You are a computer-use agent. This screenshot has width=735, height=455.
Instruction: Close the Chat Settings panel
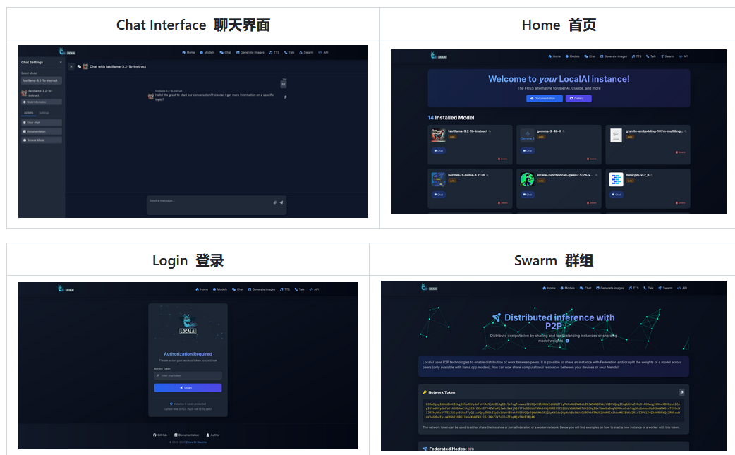pos(61,62)
